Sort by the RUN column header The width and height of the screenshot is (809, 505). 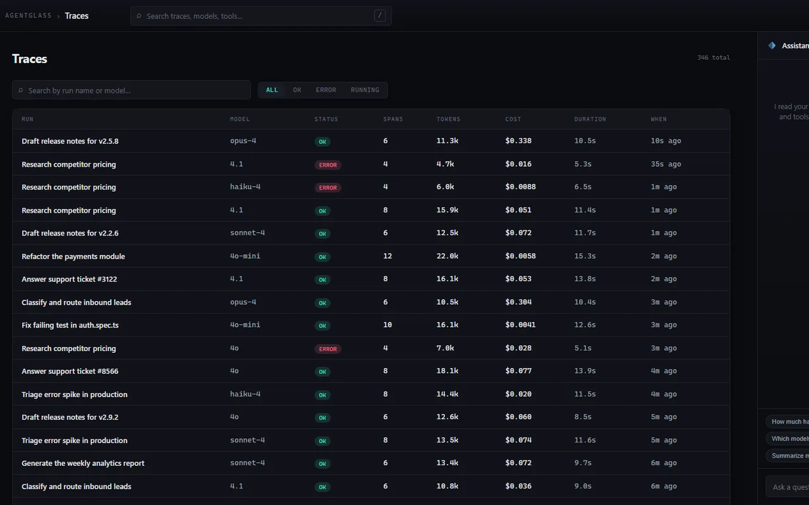(x=28, y=119)
